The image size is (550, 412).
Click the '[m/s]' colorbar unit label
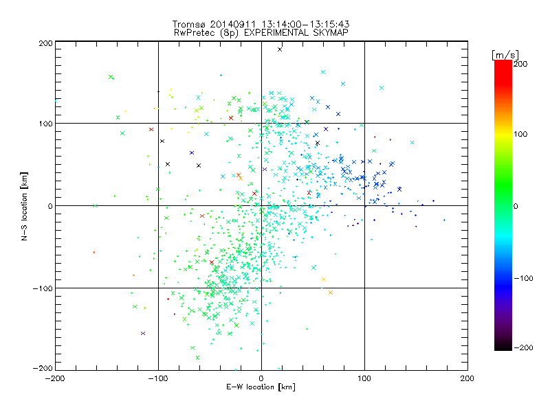coord(505,55)
